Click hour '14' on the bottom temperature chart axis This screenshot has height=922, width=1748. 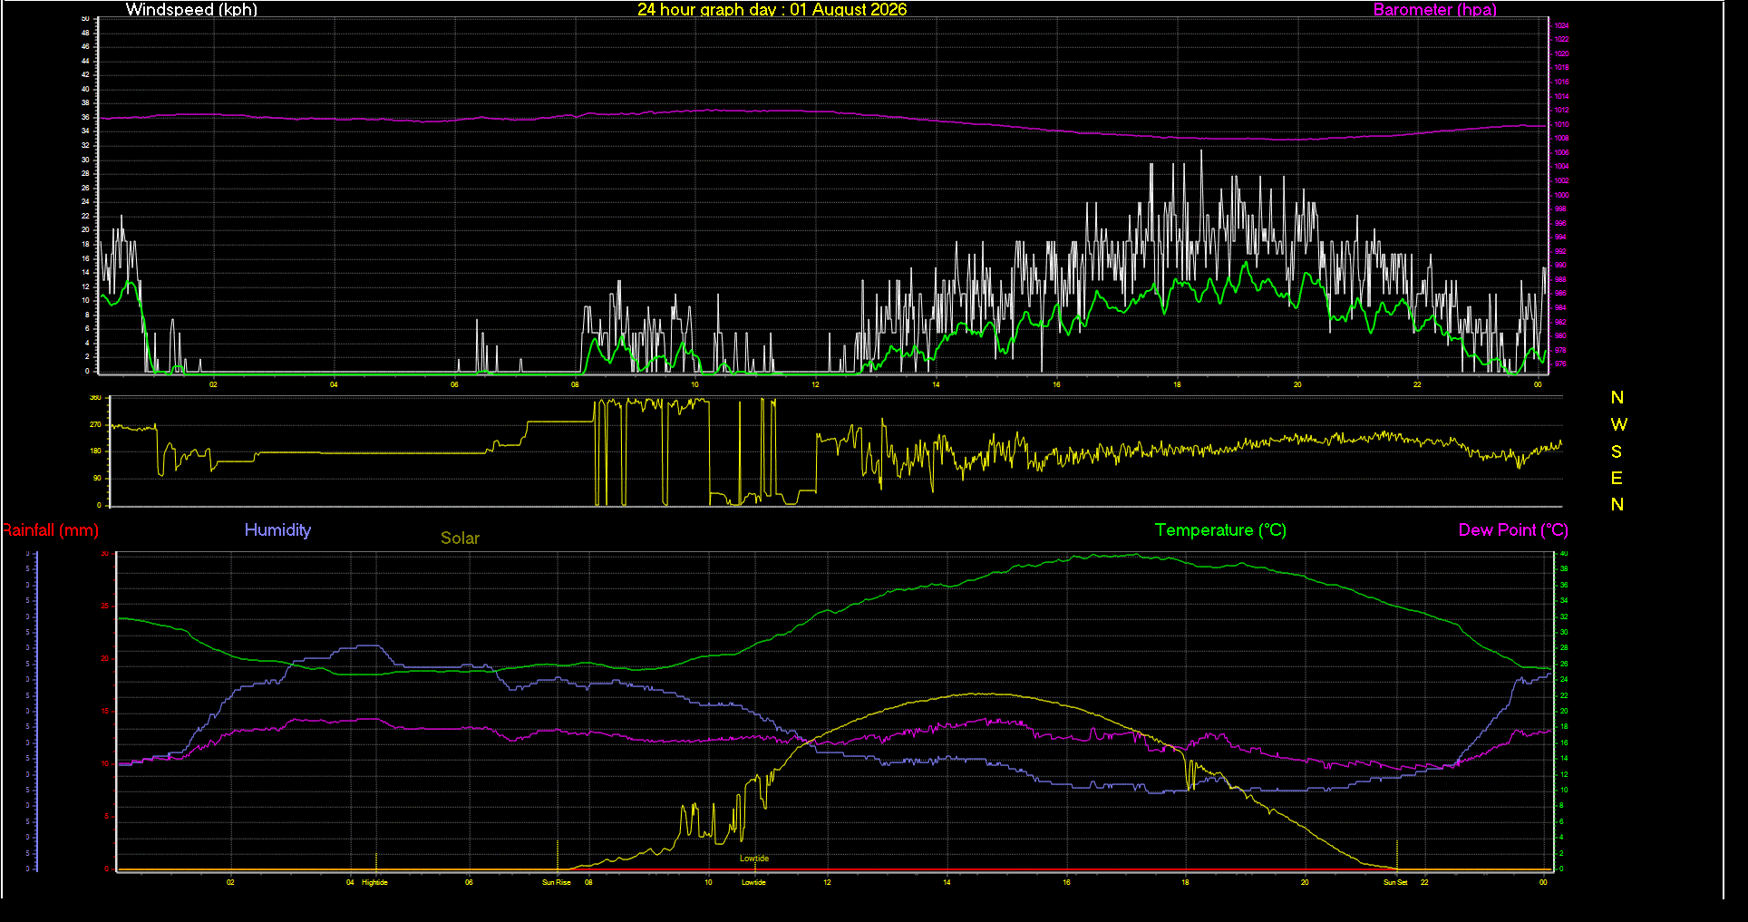click(x=947, y=882)
